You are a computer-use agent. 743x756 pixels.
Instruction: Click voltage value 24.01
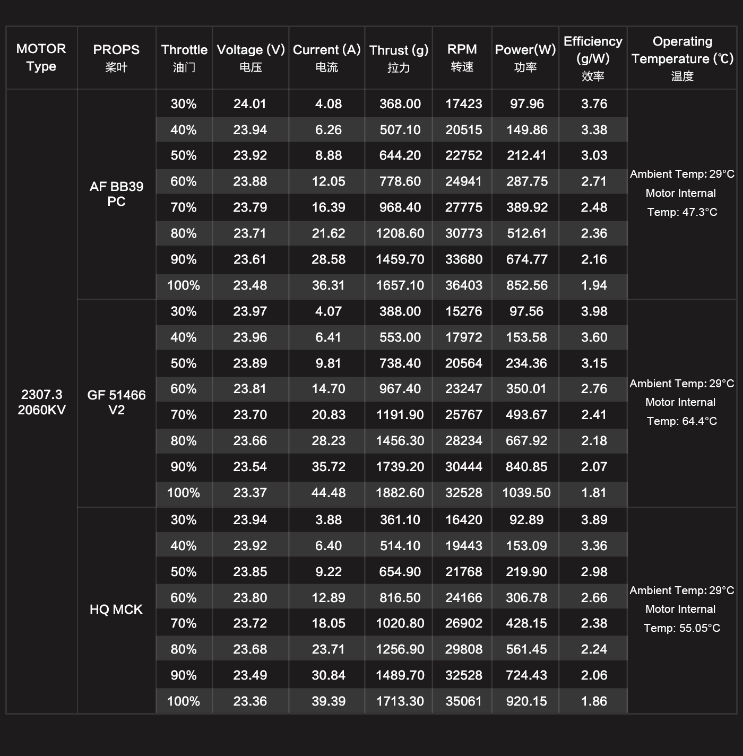coord(250,104)
